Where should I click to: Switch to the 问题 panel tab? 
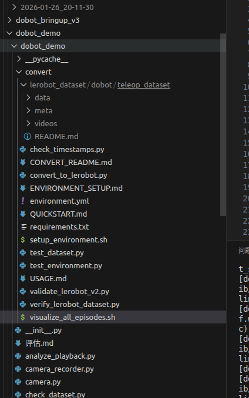[244, 251]
